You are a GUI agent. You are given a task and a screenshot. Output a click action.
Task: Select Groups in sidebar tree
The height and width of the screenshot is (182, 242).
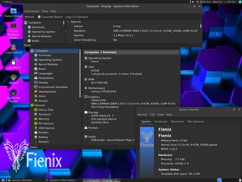point(43,101)
